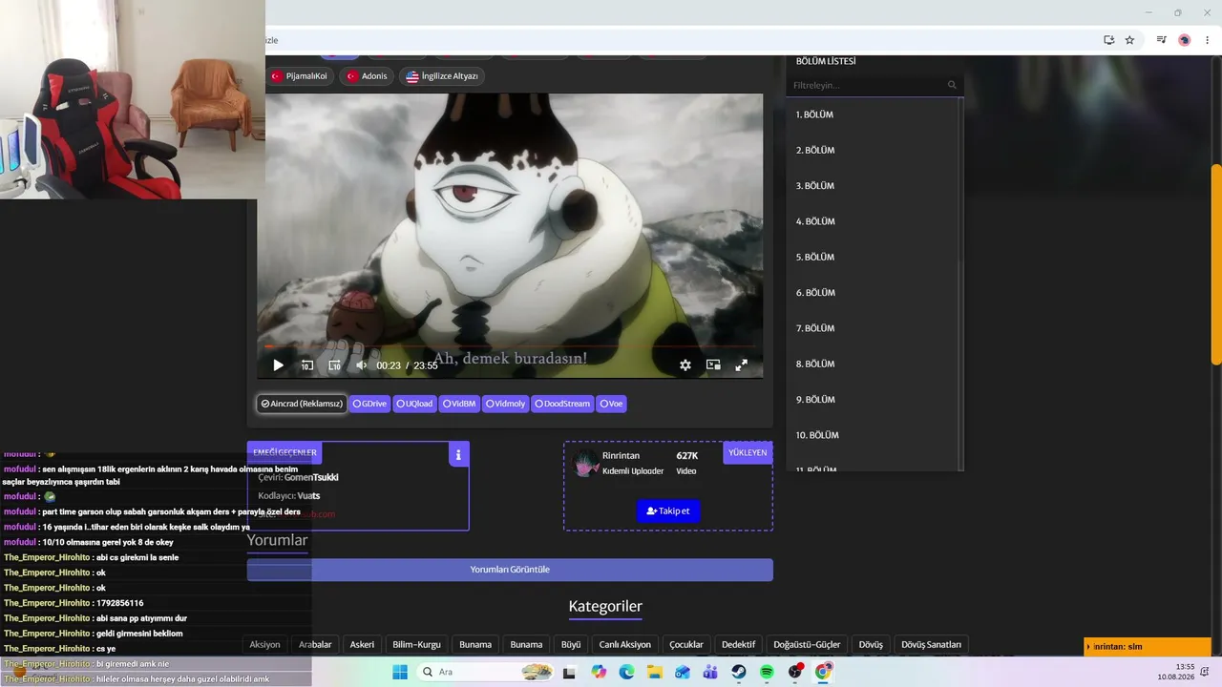Select the GDrive video source
The width and height of the screenshot is (1222, 687).
[369, 404]
